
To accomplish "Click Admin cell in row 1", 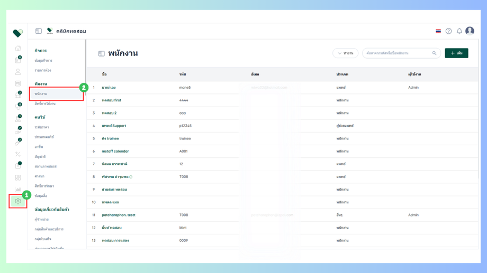I will click(413, 87).
